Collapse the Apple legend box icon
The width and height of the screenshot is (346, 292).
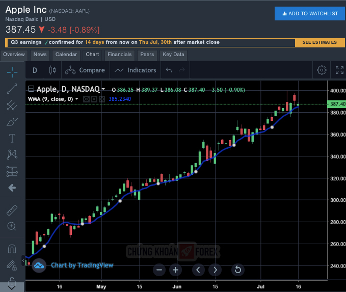click(31, 89)
